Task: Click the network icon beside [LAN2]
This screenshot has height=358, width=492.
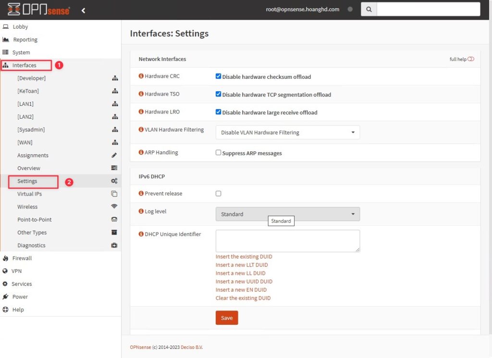Action: [x=115, y=117]
